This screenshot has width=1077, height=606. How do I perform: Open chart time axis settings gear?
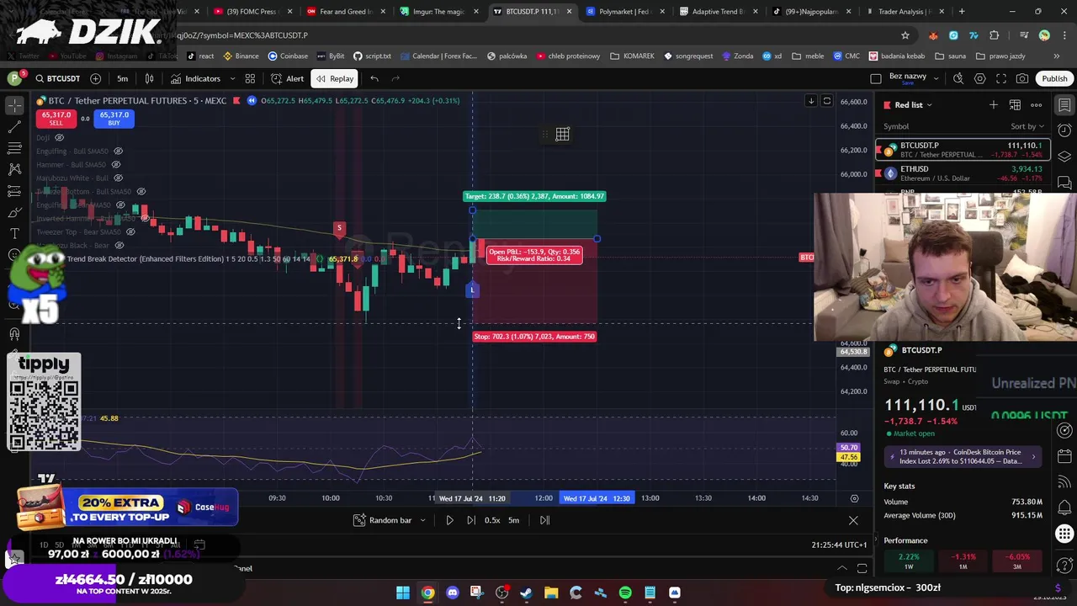pos(854,498)
